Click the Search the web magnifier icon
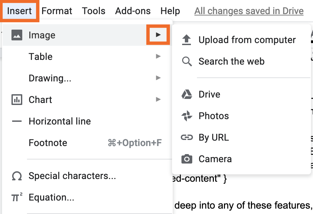313x214 pixels. 187,62
